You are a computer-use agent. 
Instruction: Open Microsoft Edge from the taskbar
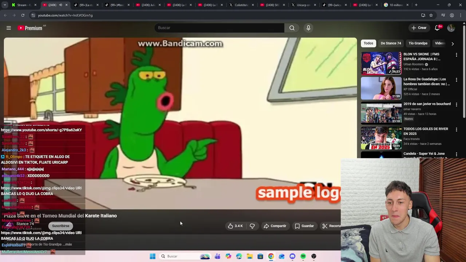239,256
